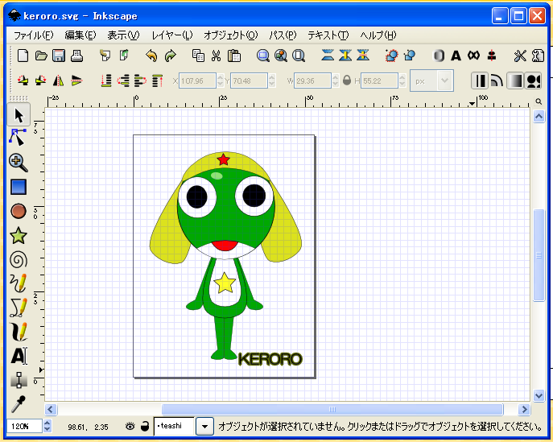The image size is (553, 442).
Task: Rotate selection 90 degrees counter-clockwise
Action: tap(23, 81)
